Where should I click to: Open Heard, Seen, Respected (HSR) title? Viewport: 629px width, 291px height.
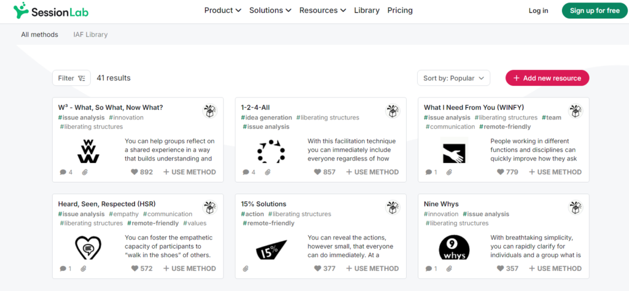tap(107, 204)
